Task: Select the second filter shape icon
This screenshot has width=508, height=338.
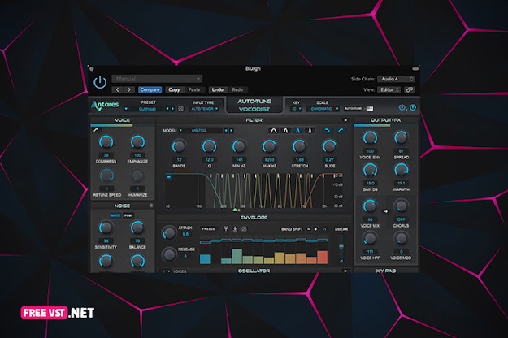Action: coord(286,131)
